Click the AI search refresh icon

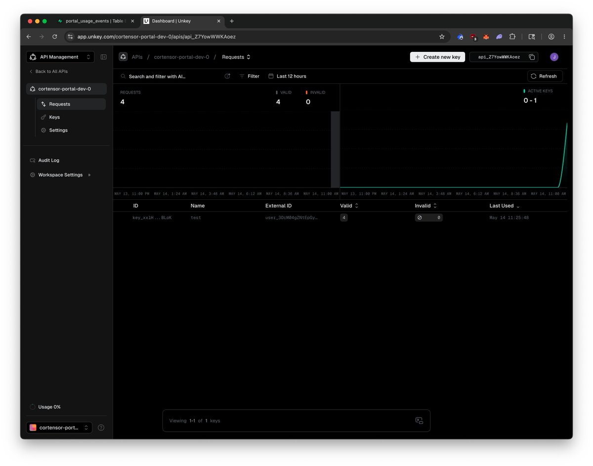(x=227, y=76)
